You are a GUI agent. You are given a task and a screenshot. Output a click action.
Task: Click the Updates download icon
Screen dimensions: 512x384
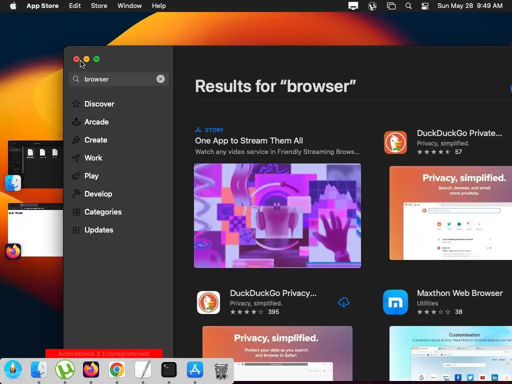(76, 230)
